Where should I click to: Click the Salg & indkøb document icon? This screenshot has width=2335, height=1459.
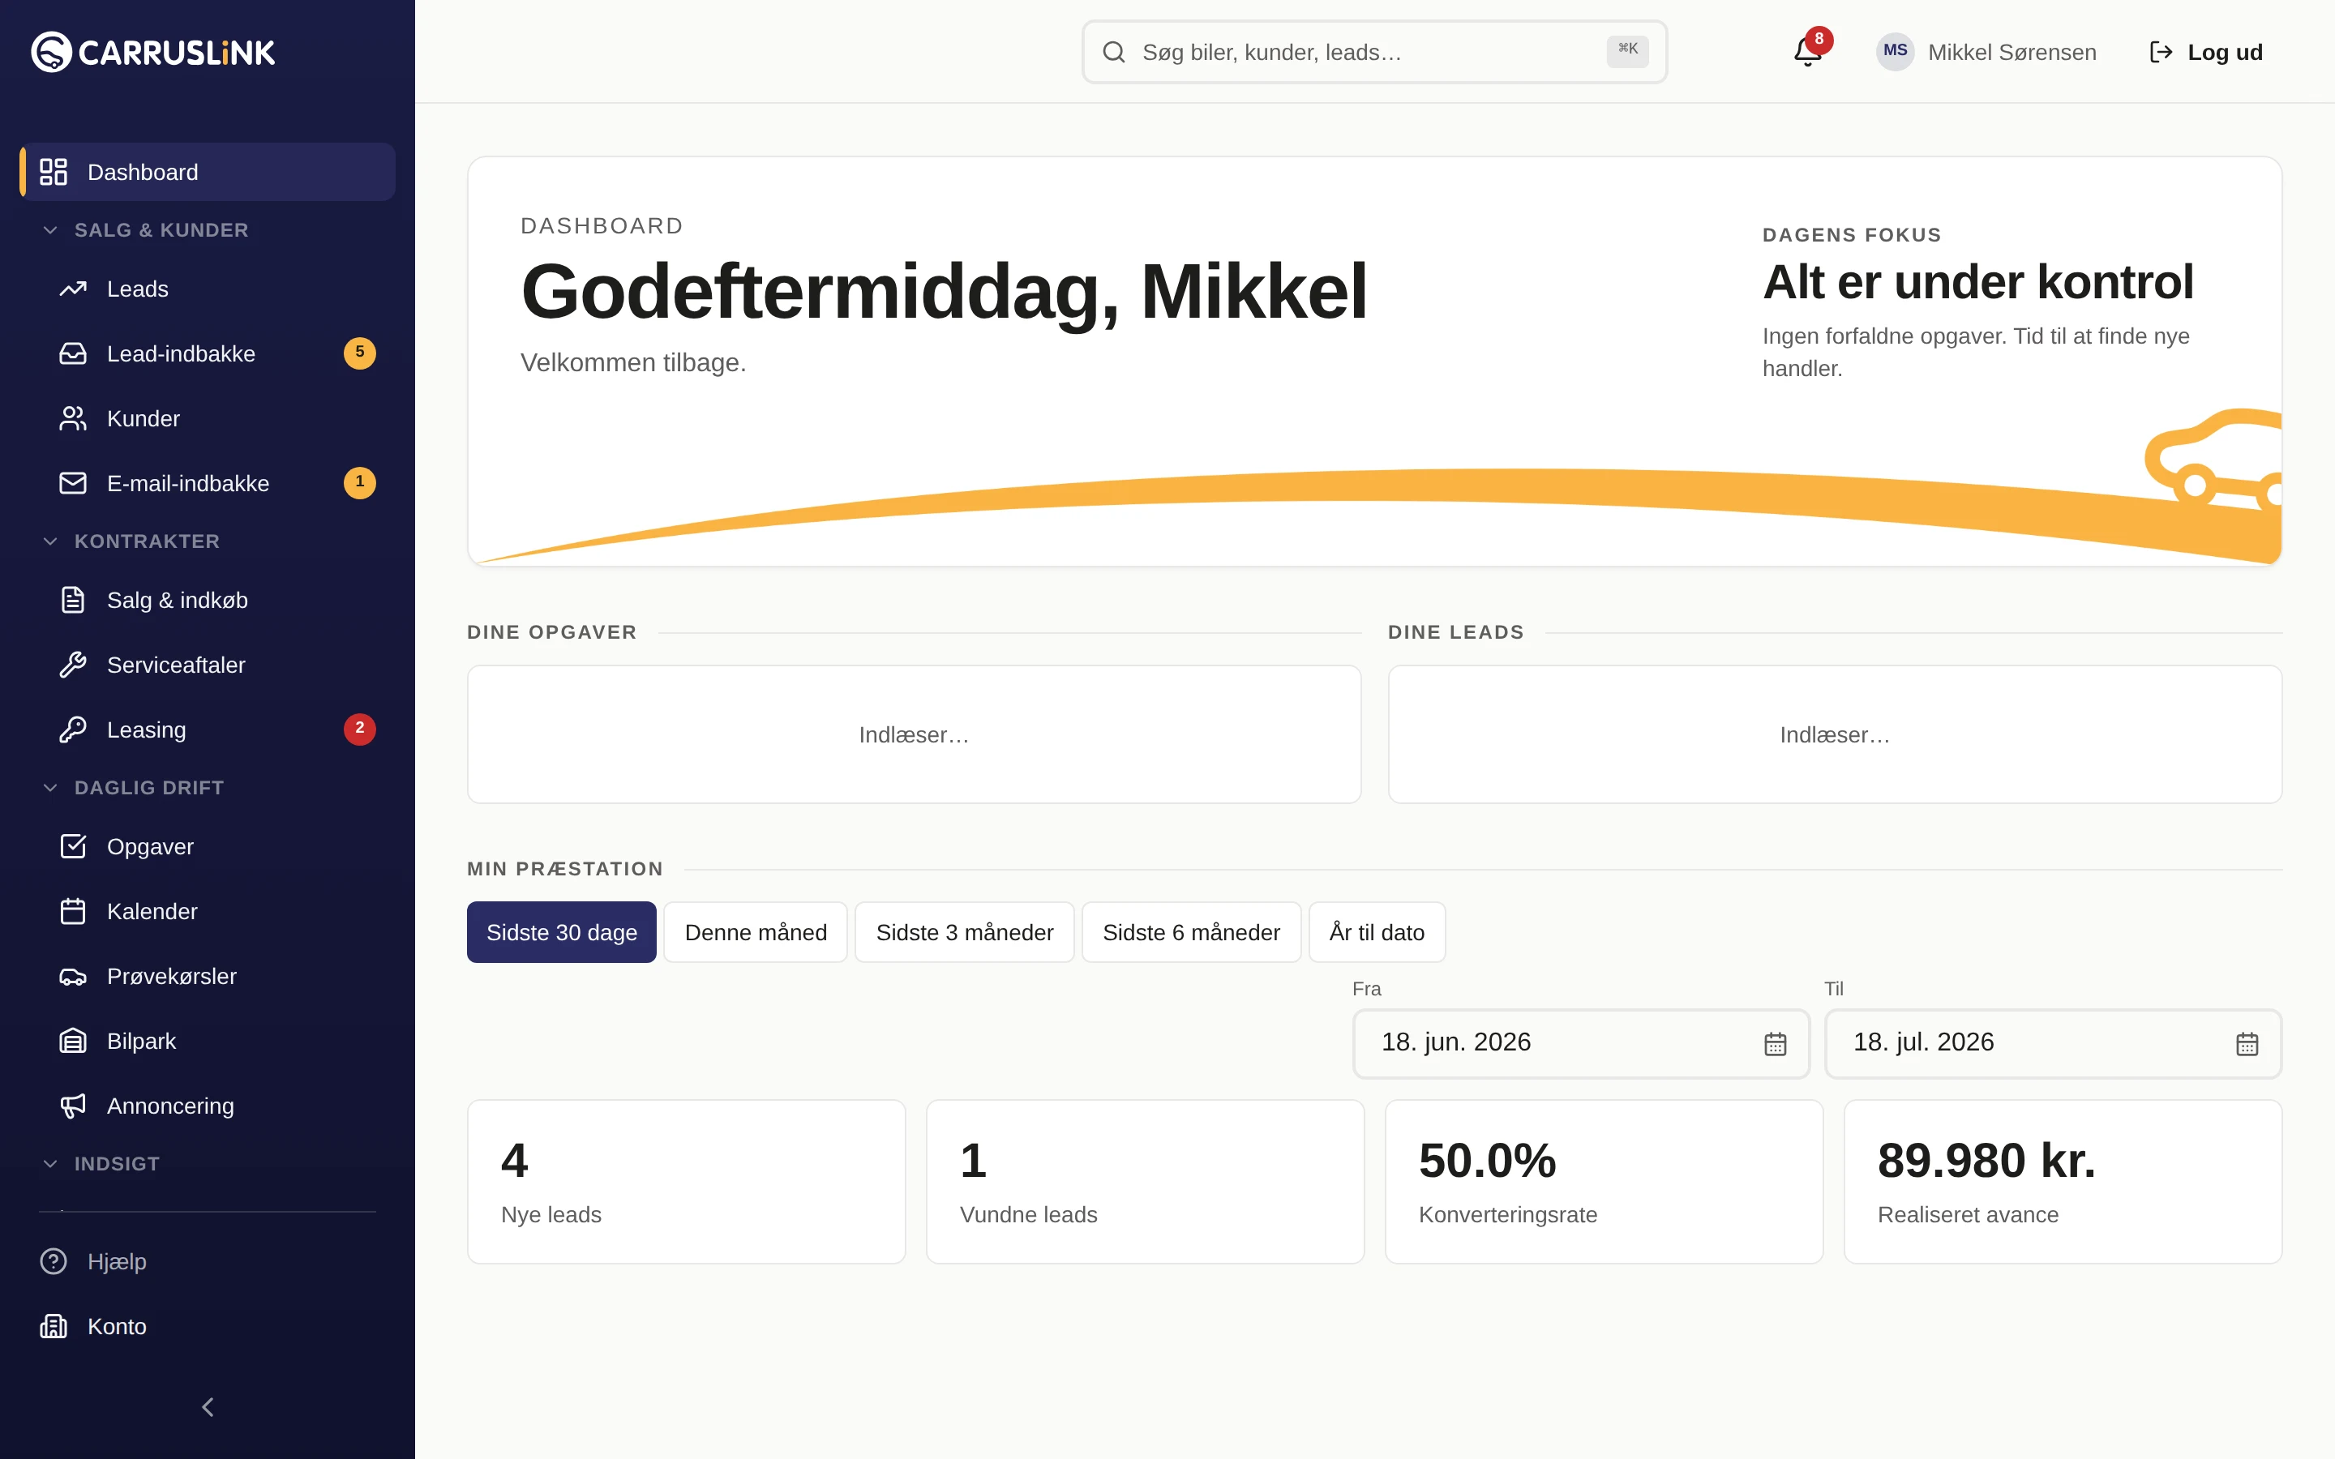(x=73, y=599)
